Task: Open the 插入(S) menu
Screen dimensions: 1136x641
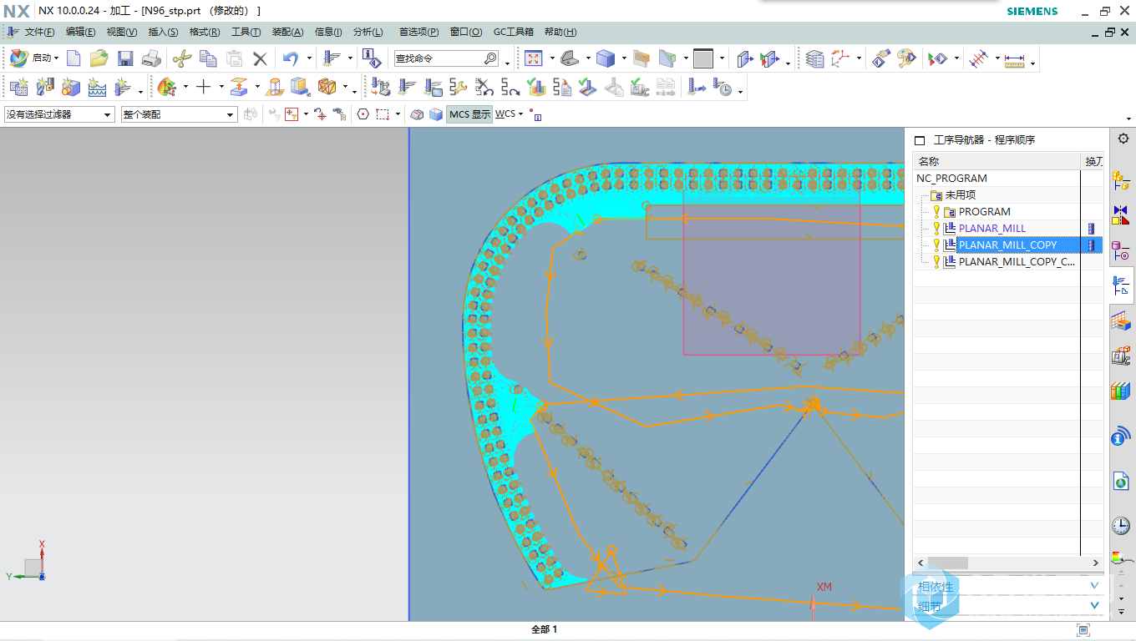Action: pos(163,32)
